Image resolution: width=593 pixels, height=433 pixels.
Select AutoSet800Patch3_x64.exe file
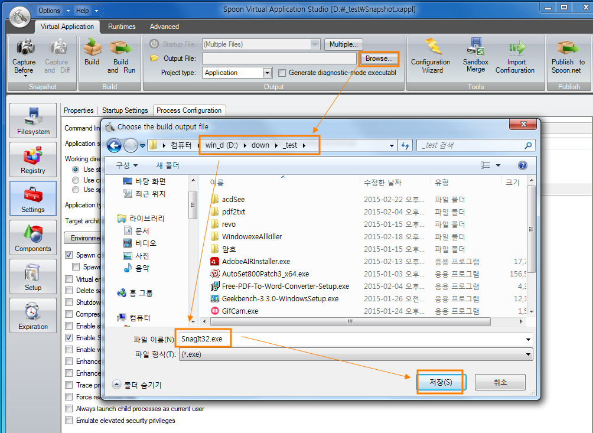tap(265, 274)
